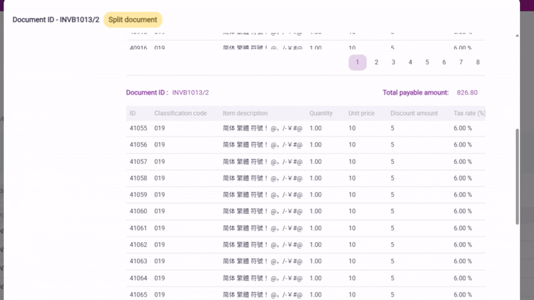Viewport: 534px width, 300px height.
Task: Click the Discount amount column header
Action: (x=414, y=113)
